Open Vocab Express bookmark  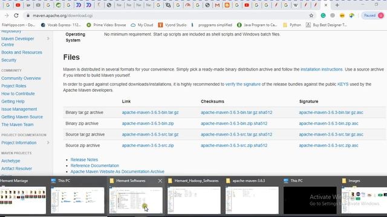tap(60, 25)
